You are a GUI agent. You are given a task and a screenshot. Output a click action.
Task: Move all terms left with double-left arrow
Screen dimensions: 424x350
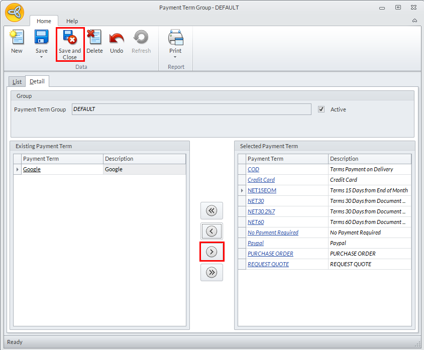coord(211,210)
